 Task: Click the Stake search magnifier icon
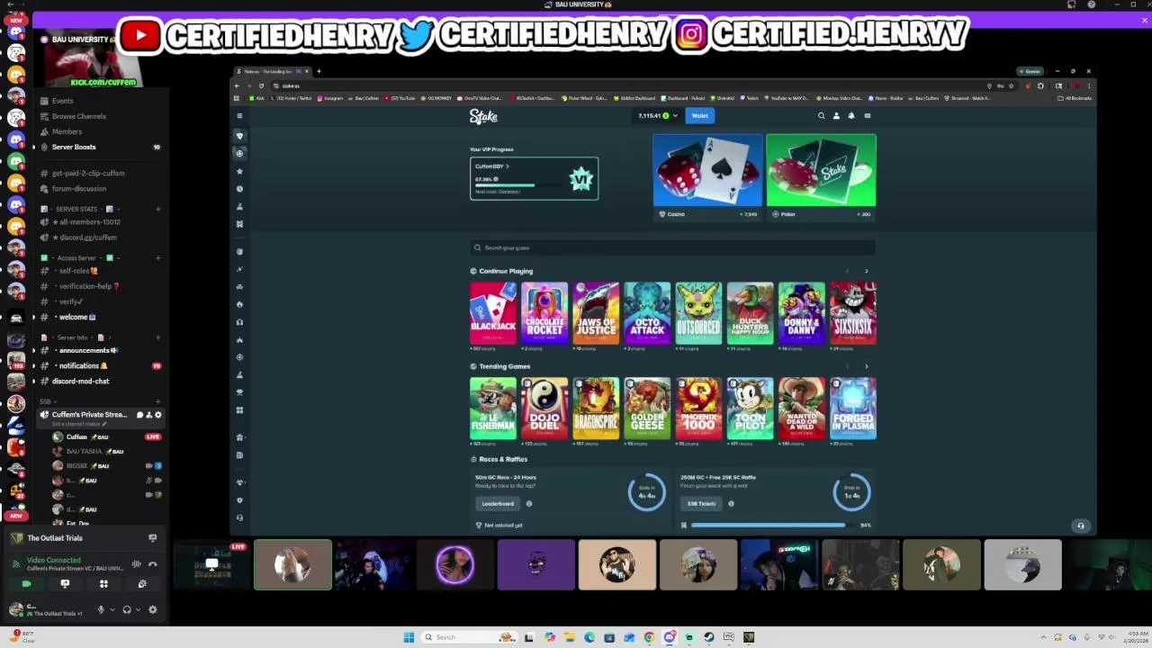point(821,115)
